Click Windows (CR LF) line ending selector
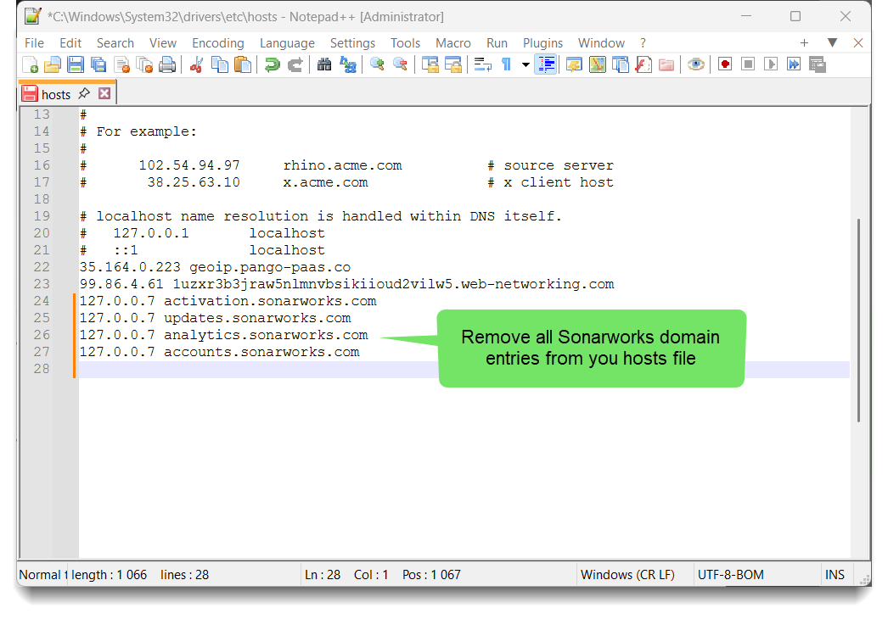This screenshot has height=619, width=888. tap(627, 575)
